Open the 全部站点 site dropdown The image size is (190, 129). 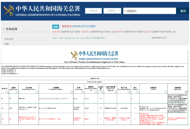click(94, 11)
